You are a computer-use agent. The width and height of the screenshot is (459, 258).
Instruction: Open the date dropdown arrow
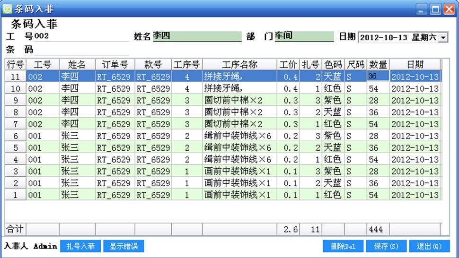click(443, 37)
